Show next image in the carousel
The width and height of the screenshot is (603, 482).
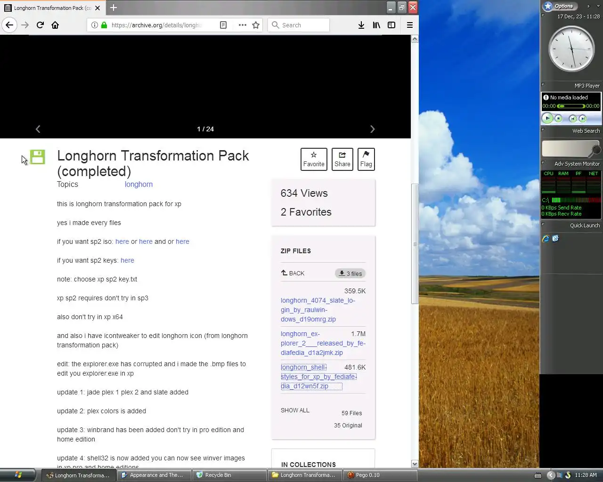[x=372, y=129]
